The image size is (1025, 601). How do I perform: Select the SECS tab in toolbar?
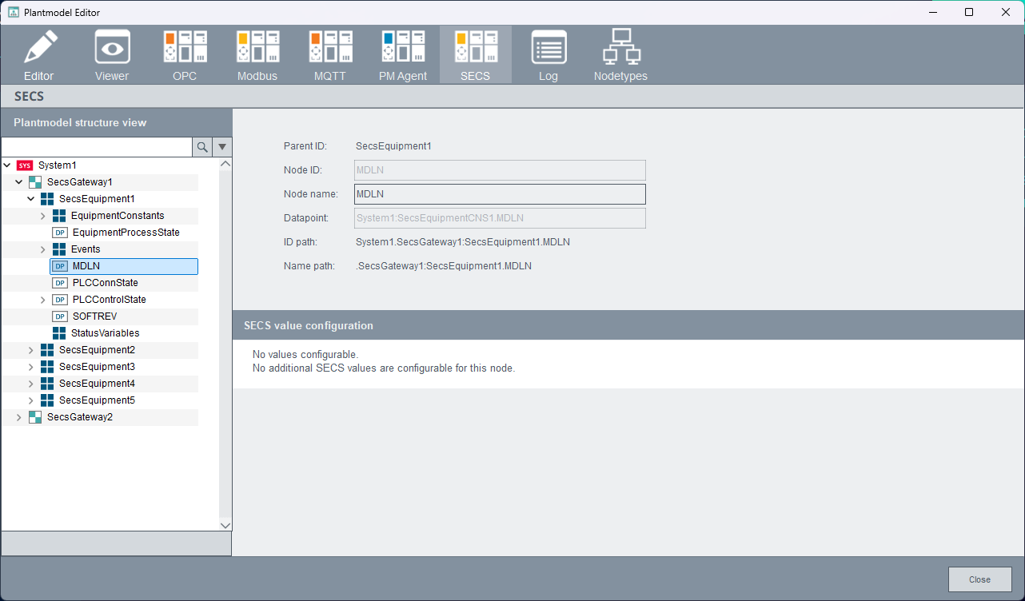476,54
